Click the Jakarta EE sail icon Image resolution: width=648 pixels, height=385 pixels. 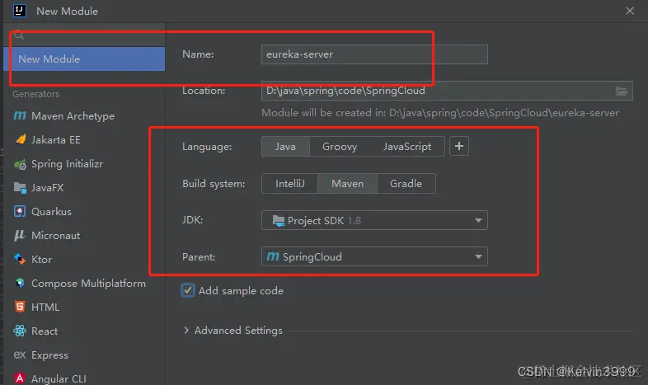tap(20, 139)
